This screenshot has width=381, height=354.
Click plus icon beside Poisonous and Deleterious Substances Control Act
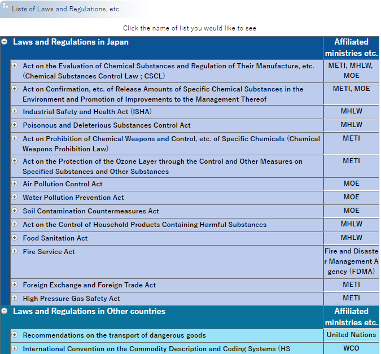pyautogui.click(x=15, y=125)
